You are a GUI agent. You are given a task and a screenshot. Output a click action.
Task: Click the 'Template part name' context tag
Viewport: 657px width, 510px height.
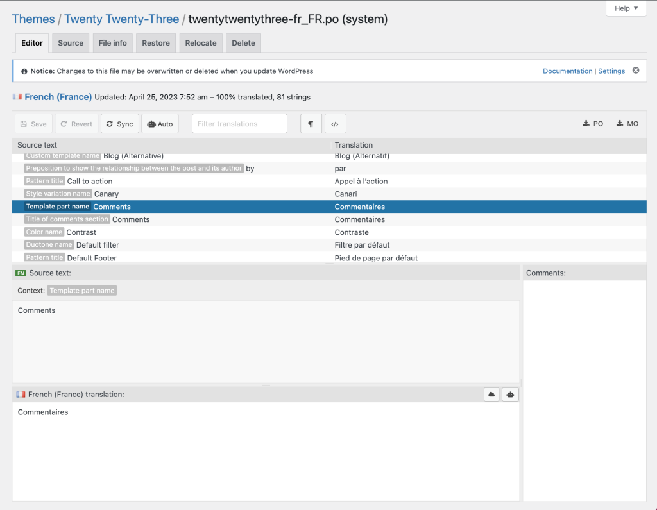coord(81,291)
